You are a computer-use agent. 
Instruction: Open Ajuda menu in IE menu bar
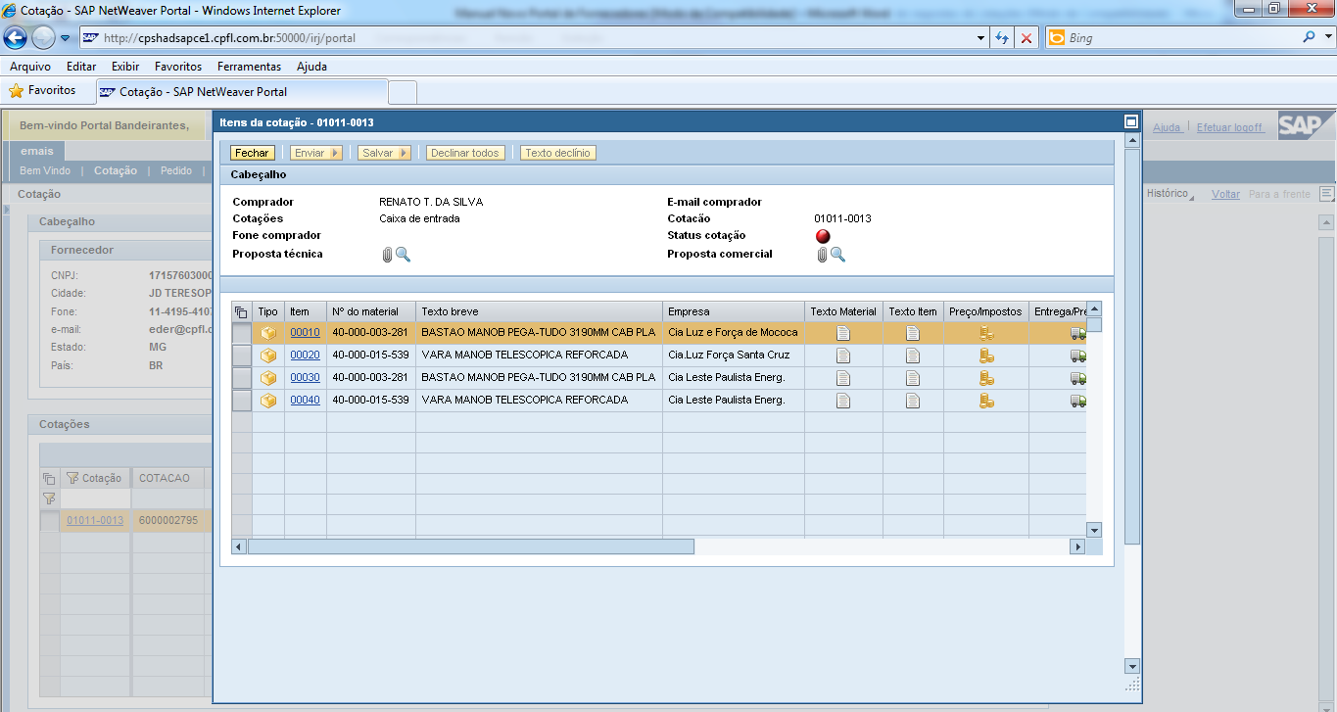[x=311, y=67]
